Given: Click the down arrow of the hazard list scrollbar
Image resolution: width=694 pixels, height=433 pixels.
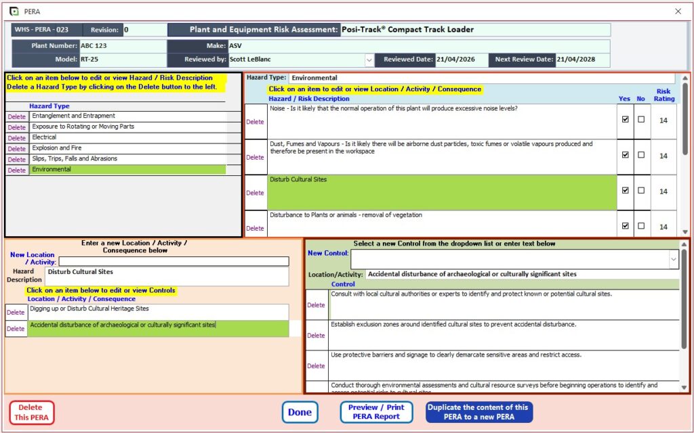Looking at the screenshot, I should pyautogui.click(x=684, y=231).
